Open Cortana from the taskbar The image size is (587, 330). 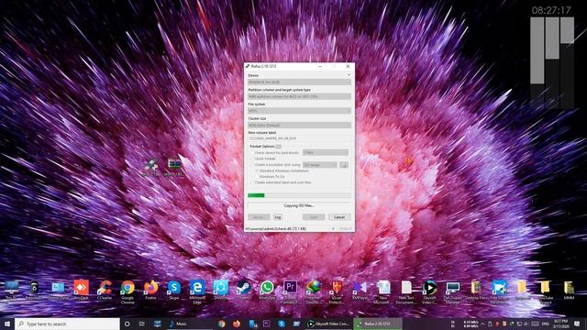[127, 324]
